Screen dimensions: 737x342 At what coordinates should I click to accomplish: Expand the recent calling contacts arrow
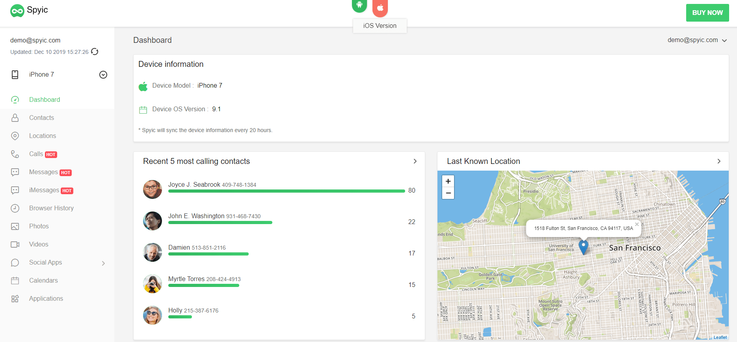coord(415,161)
